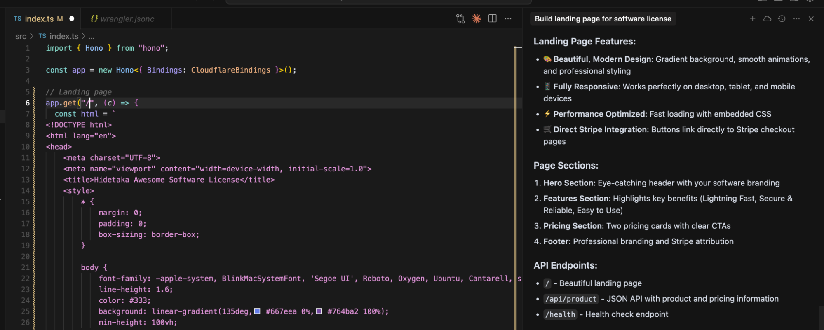This screenshot has width=824, height=330.
Task: Click unsaved-changes dot on index.ts tab
Action: [x=72, y=19]
